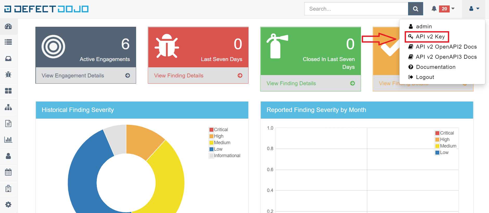Open API v2 OpenAPI2 Docs
The width and height of the screenshot is (489, 213).
point(442,47)
